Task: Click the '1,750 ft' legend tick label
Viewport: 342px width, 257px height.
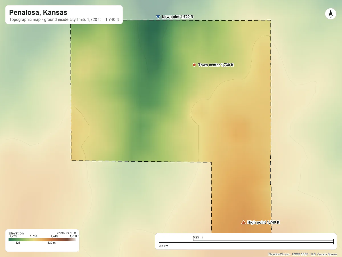Action: point(74,236)
